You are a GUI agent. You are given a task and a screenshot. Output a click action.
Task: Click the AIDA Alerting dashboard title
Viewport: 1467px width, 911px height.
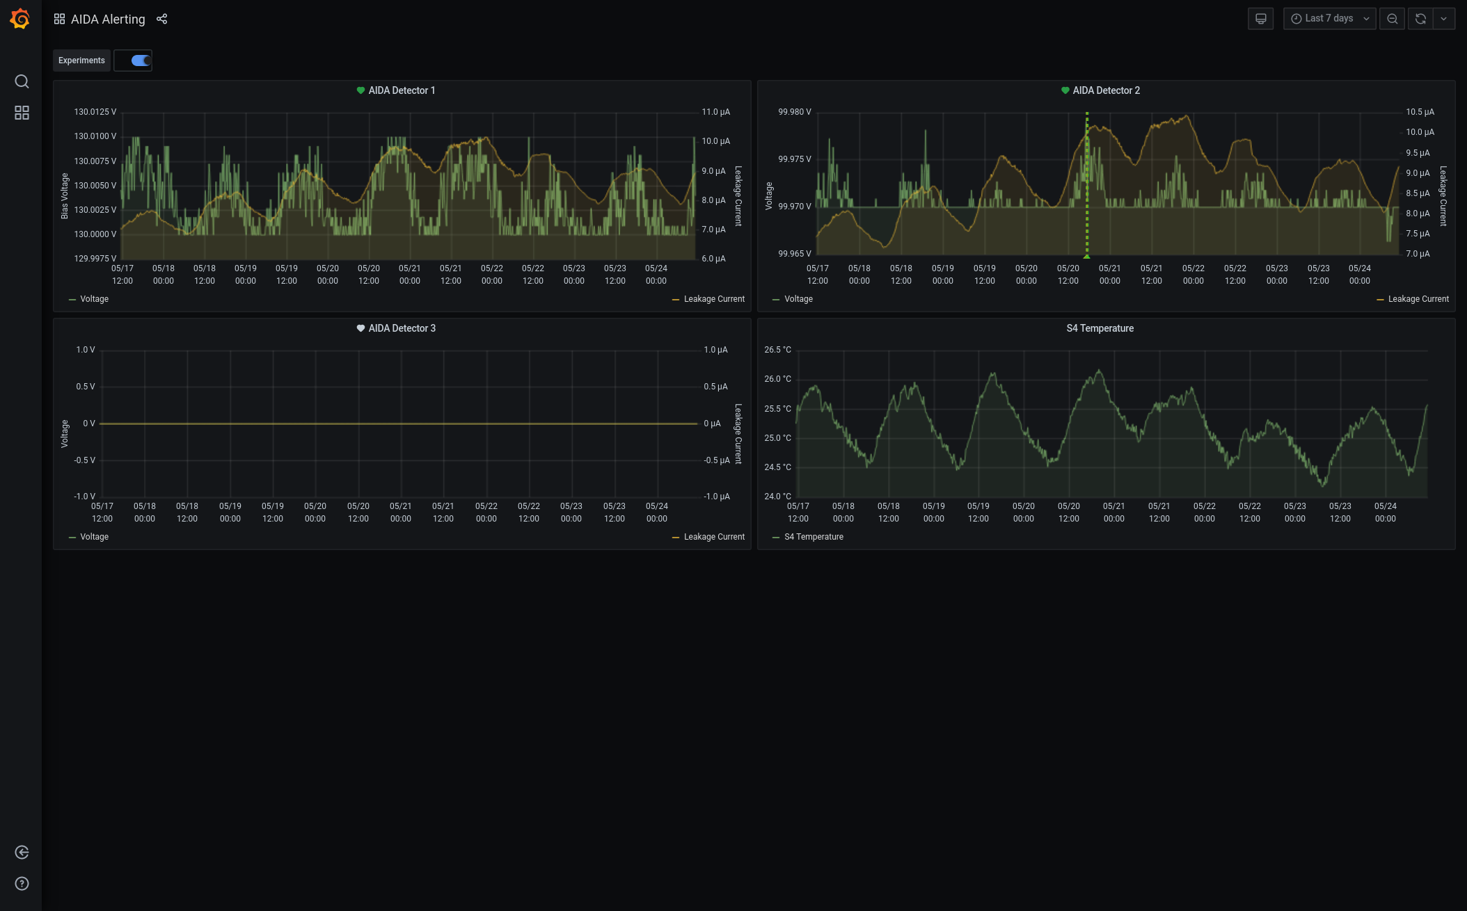(x=108, y=19)
